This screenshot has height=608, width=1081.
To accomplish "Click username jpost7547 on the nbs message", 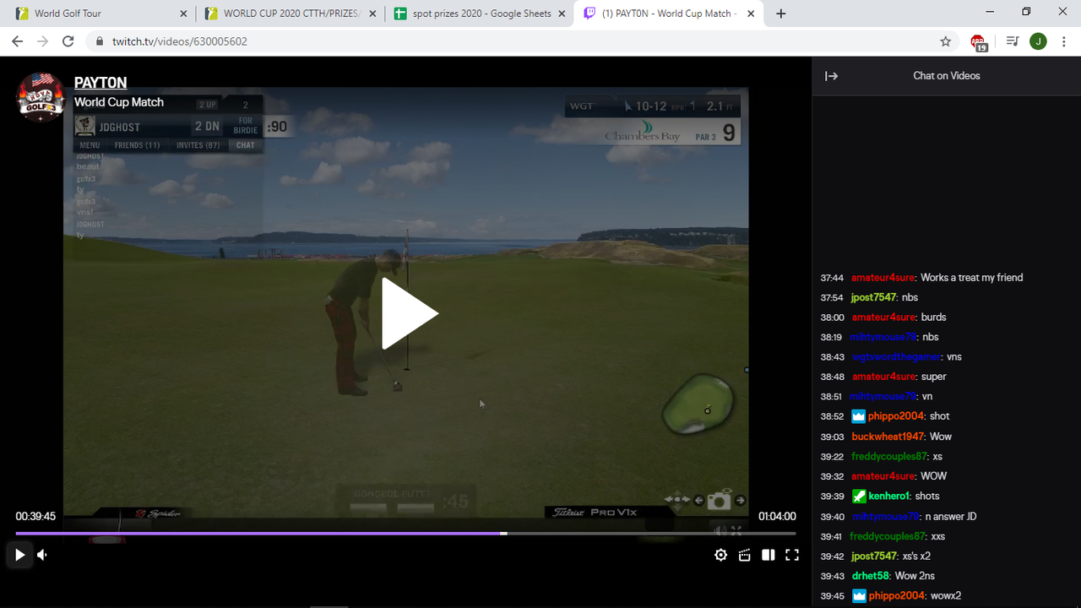I will coord(873,297).
